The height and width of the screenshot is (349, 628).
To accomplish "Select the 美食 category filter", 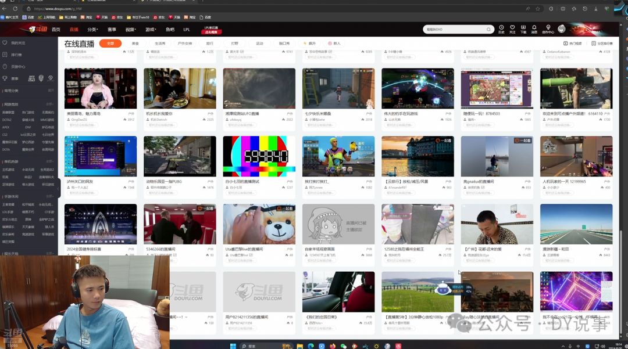I will click(x=135, y=43).
